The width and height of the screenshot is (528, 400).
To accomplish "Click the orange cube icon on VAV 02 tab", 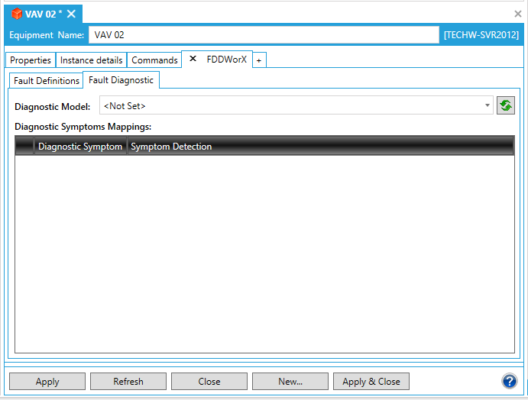I will pos(17,14).
